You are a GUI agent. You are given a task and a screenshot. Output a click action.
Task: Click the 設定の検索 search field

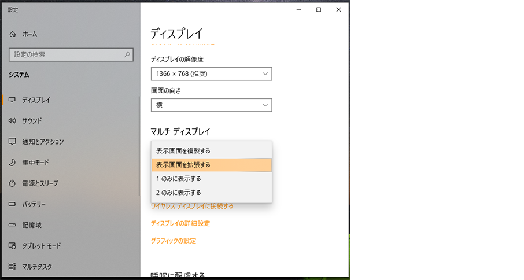(71, 54)
